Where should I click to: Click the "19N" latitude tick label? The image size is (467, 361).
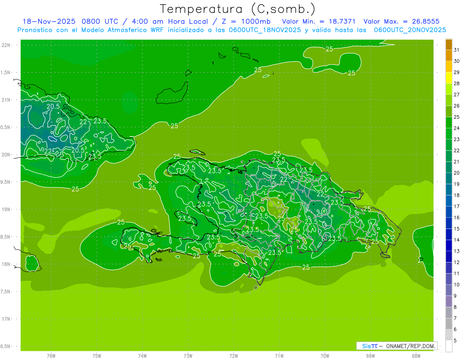[x=6, y=210]
